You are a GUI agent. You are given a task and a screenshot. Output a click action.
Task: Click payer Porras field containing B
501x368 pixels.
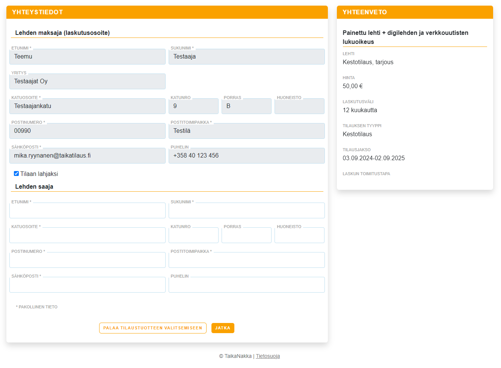pos(246,106)
